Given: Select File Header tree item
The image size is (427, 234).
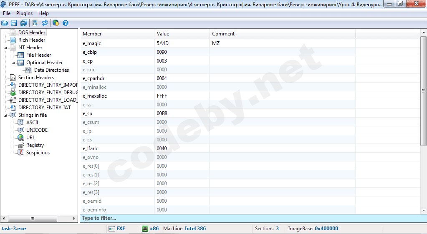Looking at the screenshot, I should click(x=39, y=55).
